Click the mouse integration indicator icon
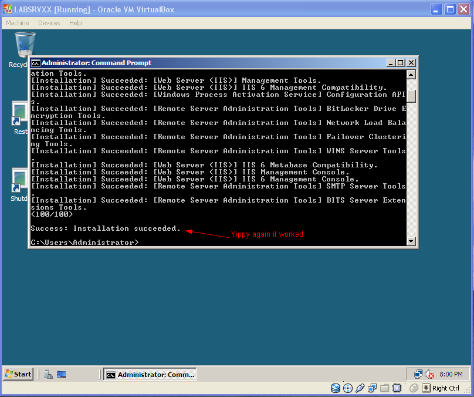This screenshot has width=474, height=397. 414,388
